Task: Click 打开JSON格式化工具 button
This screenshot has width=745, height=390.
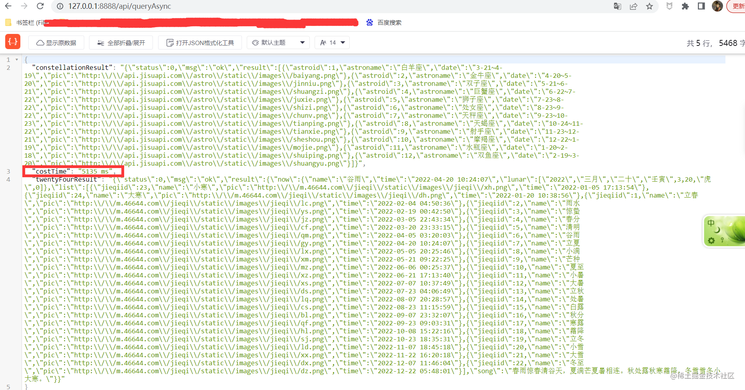Action: click(200, 43)
